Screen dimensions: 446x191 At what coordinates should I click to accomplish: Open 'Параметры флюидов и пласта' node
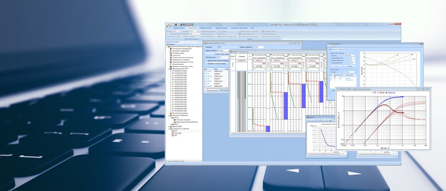pos(183,61)
